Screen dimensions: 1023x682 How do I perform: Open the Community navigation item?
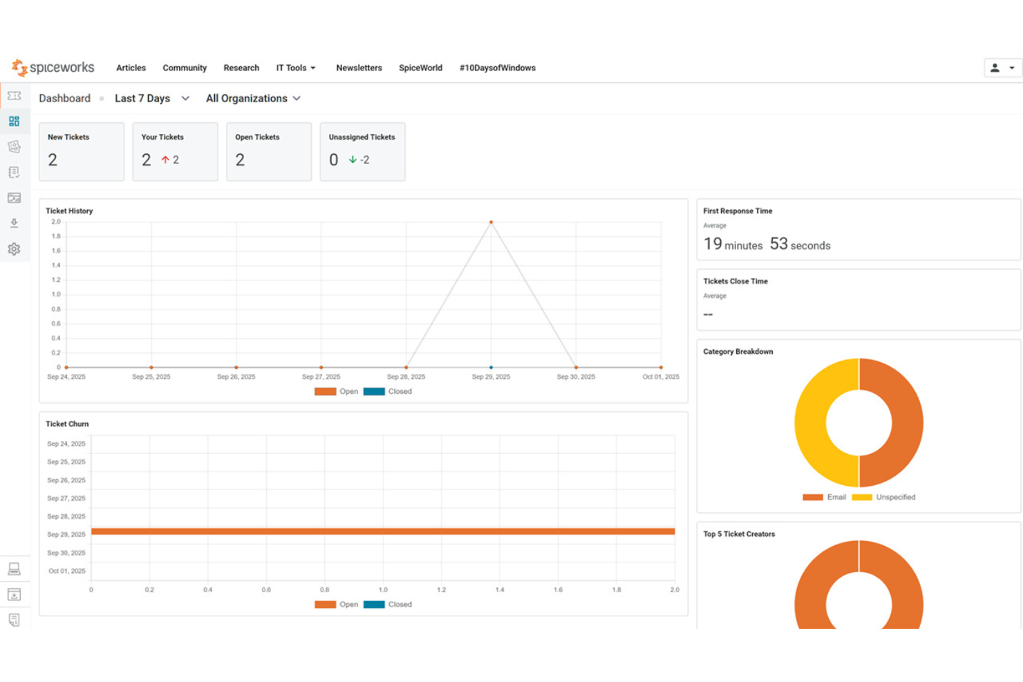185,68
